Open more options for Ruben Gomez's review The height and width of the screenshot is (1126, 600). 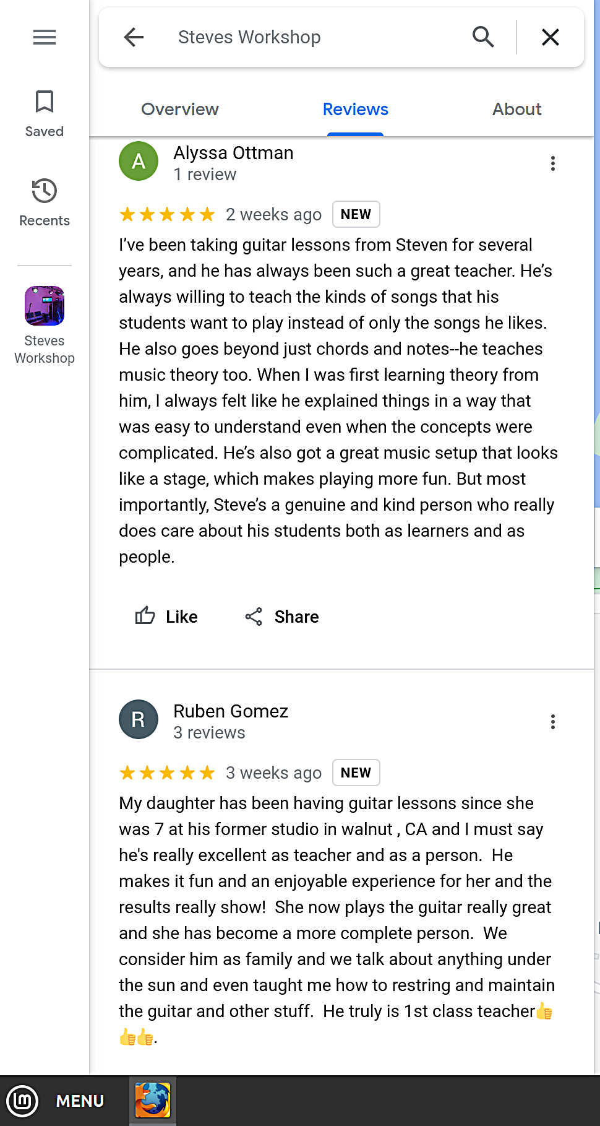pos(552,722)
